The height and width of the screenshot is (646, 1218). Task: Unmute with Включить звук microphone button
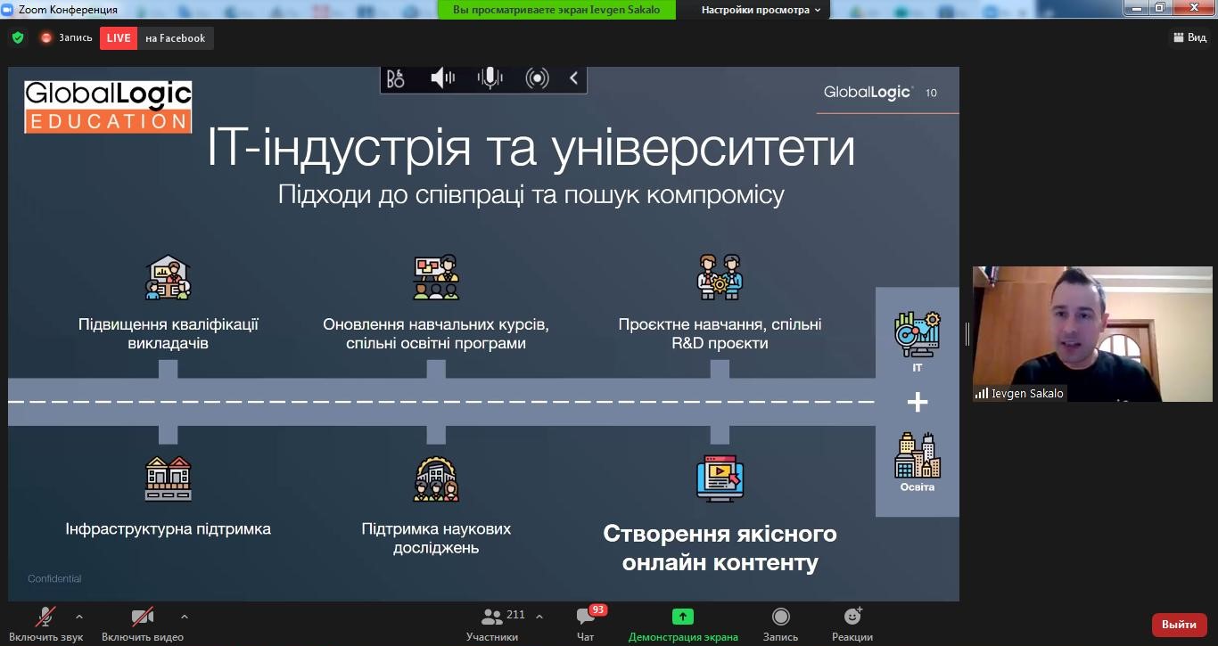(46, 624)
